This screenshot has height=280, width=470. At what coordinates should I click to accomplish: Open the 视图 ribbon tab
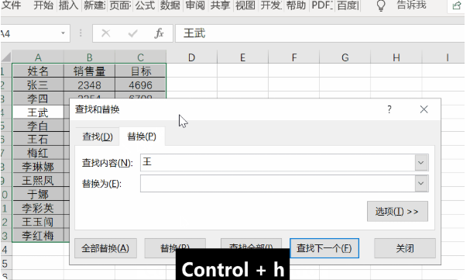point(245,5)
